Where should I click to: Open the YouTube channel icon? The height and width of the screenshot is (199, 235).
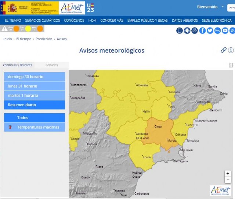click(x=225, y=30)
